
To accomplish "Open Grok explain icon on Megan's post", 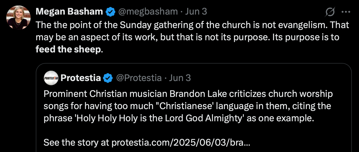I will point(330,12).
